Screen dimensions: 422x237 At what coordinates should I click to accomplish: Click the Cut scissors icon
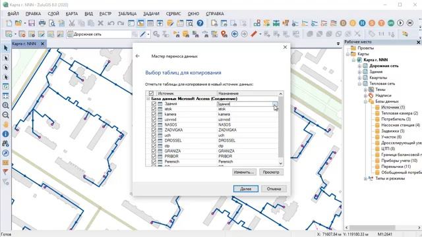click(x=72, y=24)
